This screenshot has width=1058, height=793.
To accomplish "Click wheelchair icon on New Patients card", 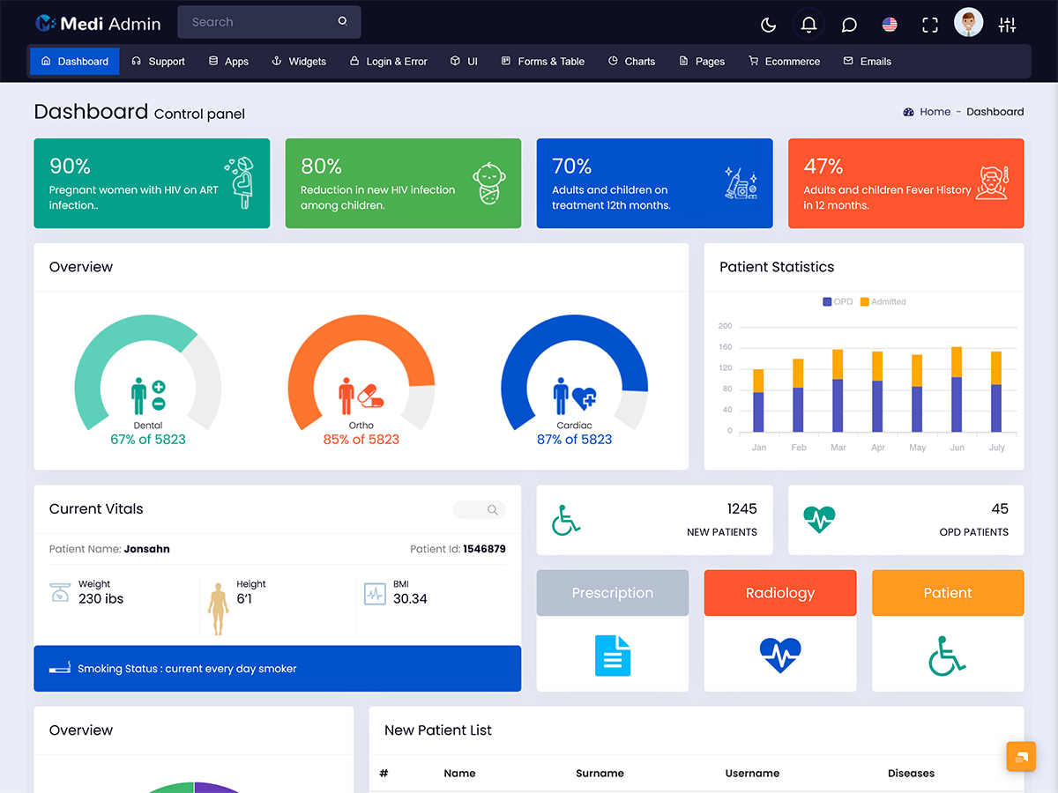I will (566, 520).
